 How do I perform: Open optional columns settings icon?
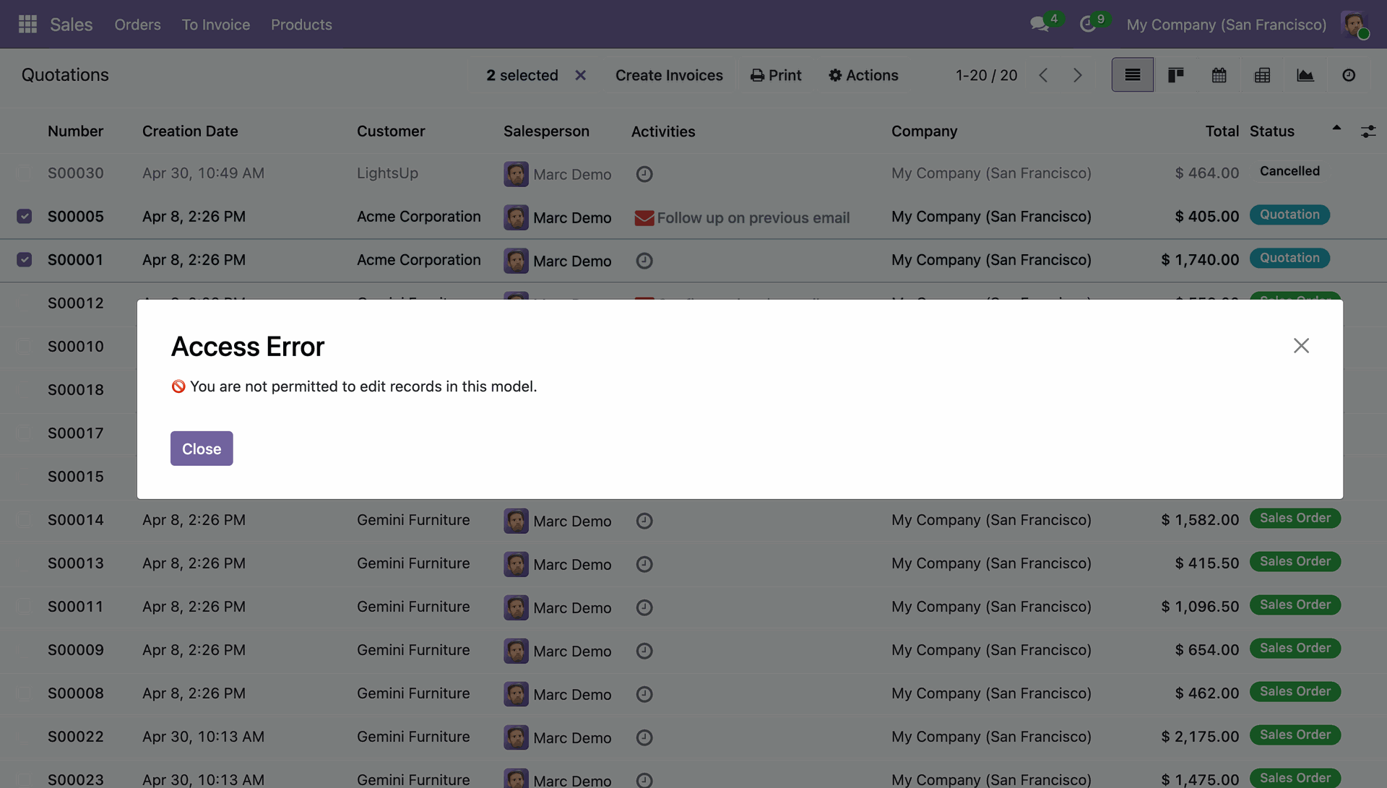pyautogui.click(x=1368, y=131)
